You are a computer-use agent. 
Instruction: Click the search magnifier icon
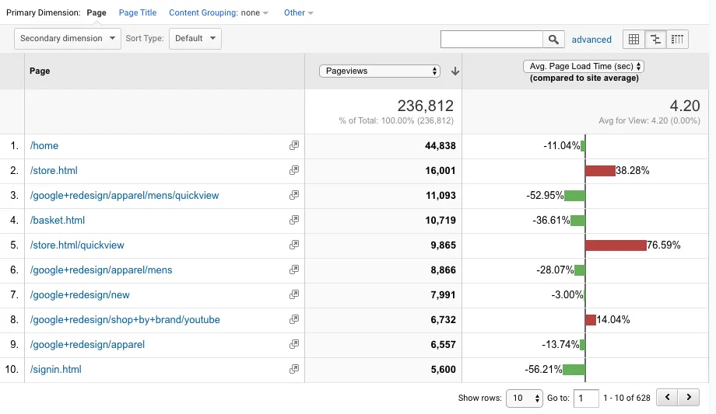pos(553,39)
